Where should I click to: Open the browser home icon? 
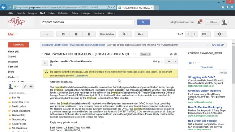(x=223, y=7)
